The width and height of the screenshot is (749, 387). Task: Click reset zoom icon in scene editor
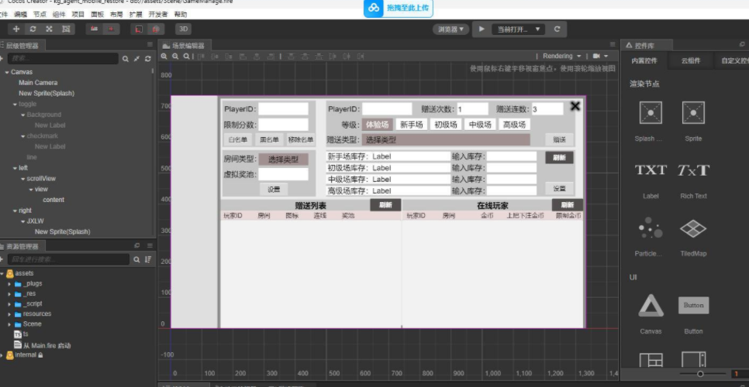pos(188,57)
